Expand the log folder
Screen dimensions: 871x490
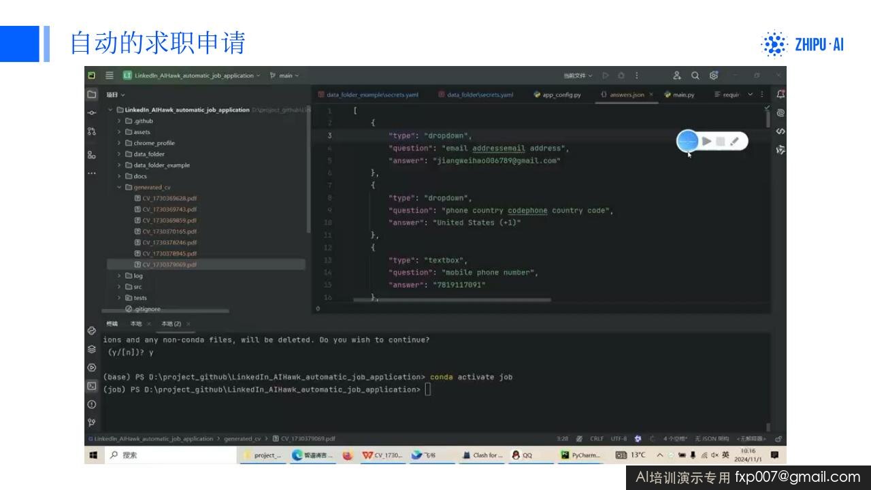[x=119, y=276]
